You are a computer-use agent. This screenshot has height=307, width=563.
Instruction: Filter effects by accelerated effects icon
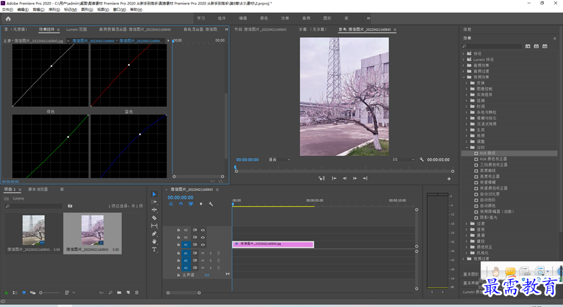pos(528,46)
